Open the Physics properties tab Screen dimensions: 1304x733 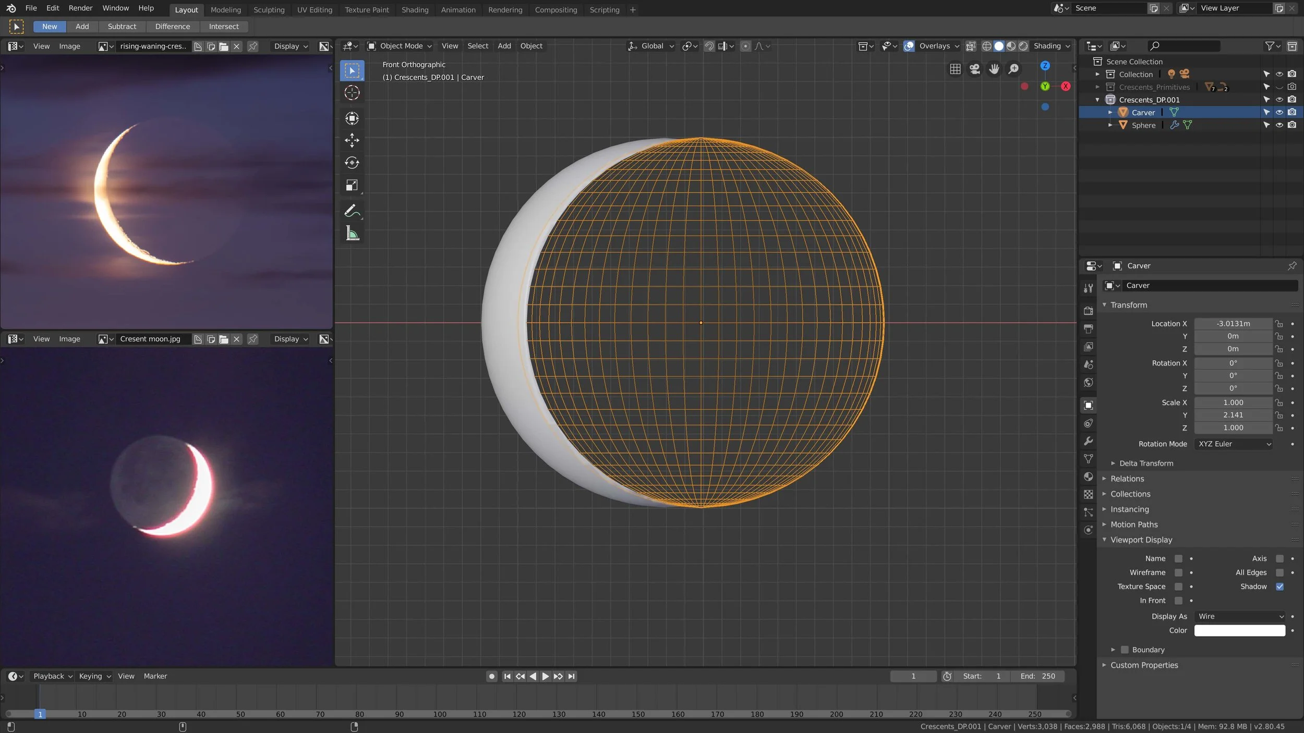[1089, 530]
